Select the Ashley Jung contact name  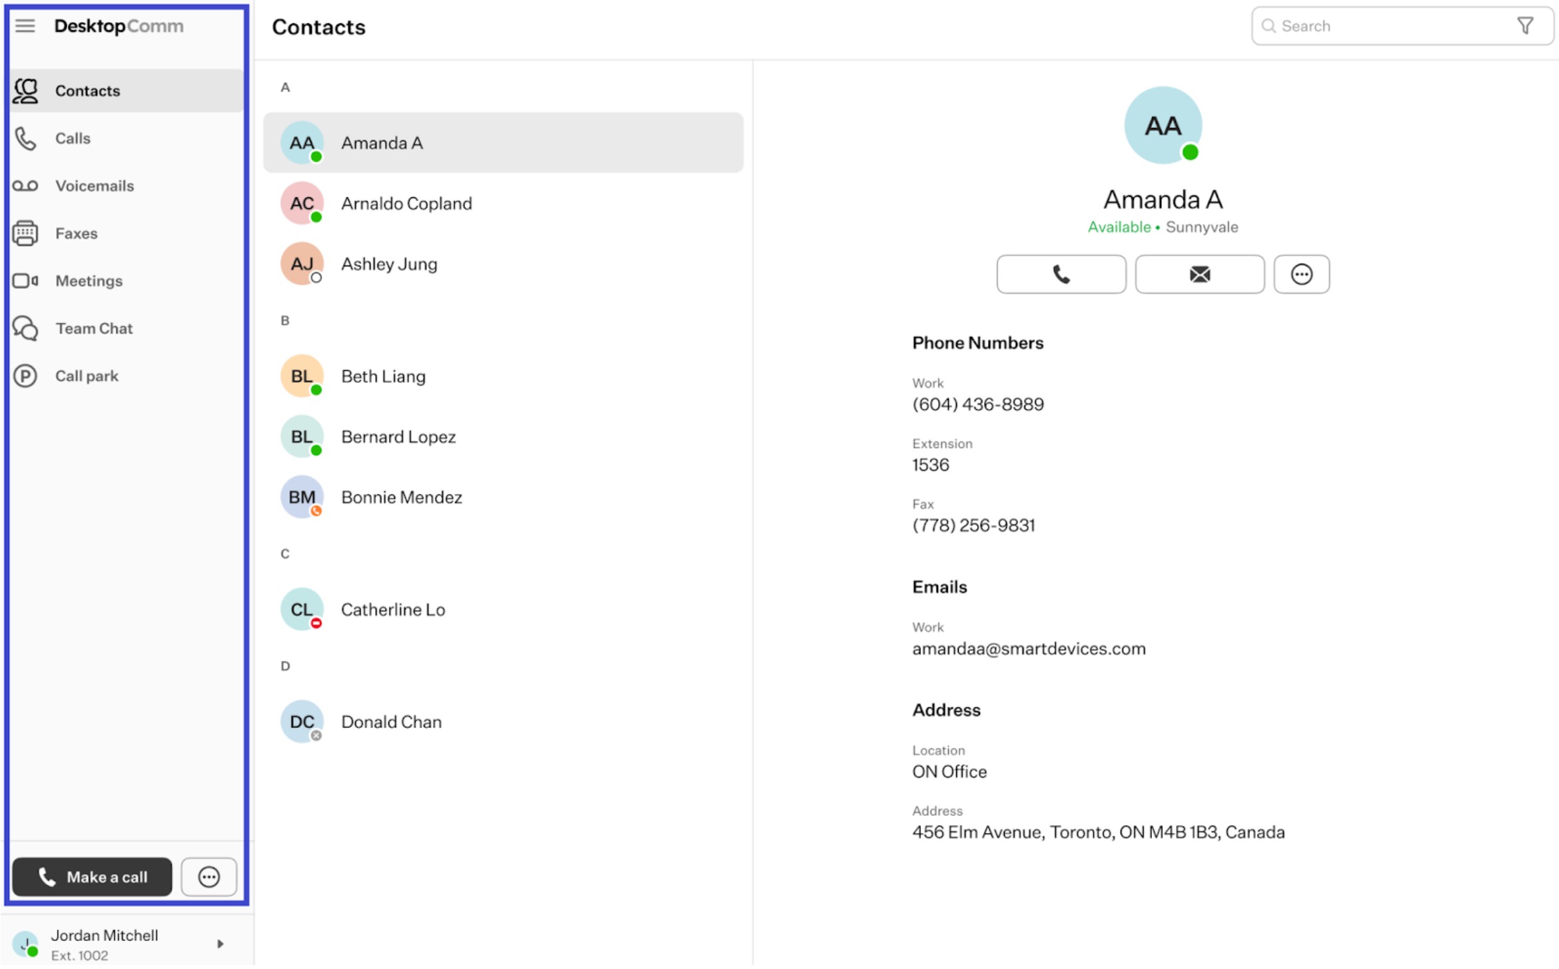click(x=389, y=264)
